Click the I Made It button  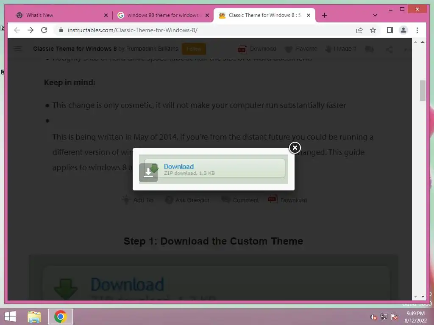click(340, 49)
